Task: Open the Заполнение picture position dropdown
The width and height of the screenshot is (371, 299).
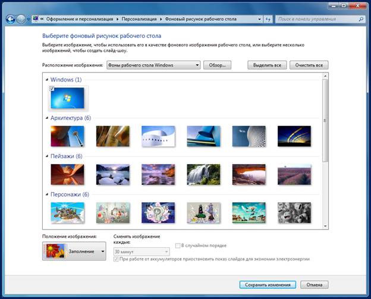Action: pos(74,251)
